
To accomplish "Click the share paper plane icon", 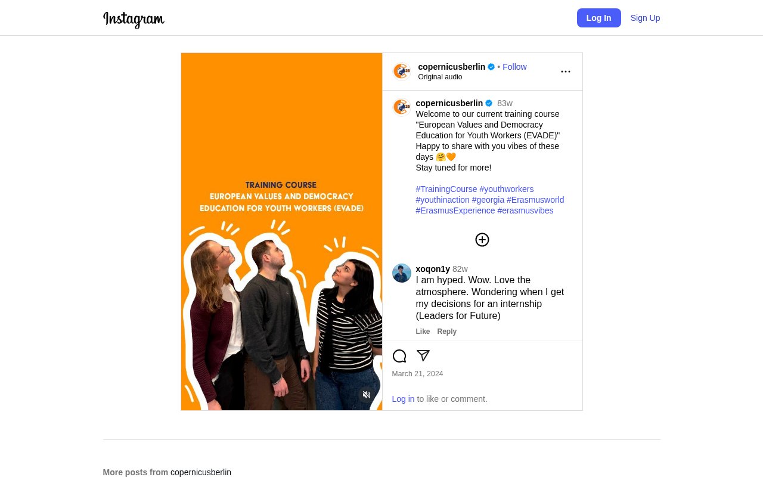I will tap(423, 356).
